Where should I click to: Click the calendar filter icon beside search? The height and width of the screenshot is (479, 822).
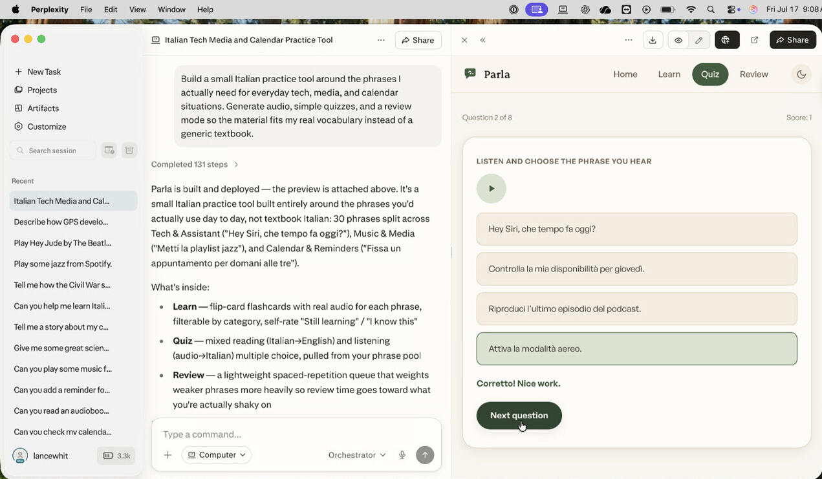(x=109, y=151)
